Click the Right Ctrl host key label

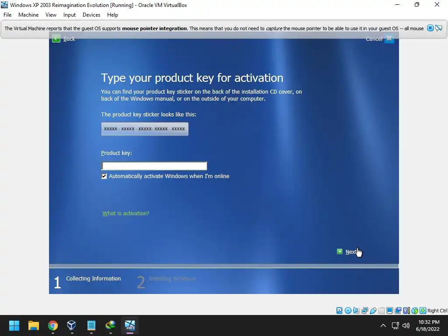[x=437, y=311]
